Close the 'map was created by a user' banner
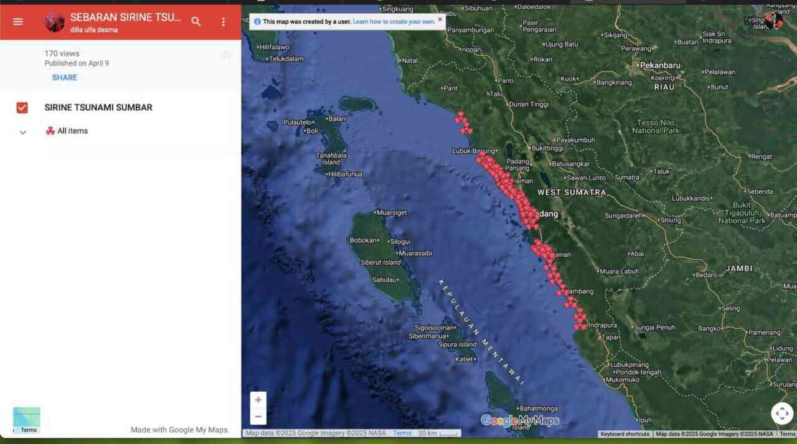This screenshot has height=444, width=797. click(x=440, y=19)
